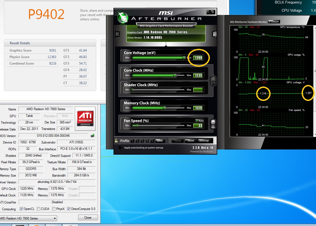Select Afterburner profile slot 1

(x=132, y=141)
